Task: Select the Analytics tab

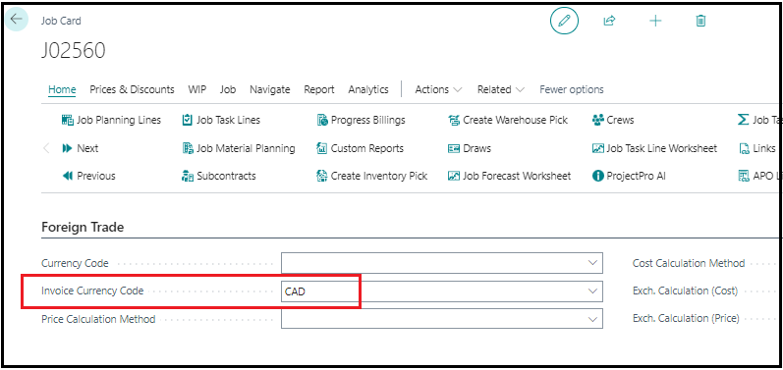Action: coord(368,89)
